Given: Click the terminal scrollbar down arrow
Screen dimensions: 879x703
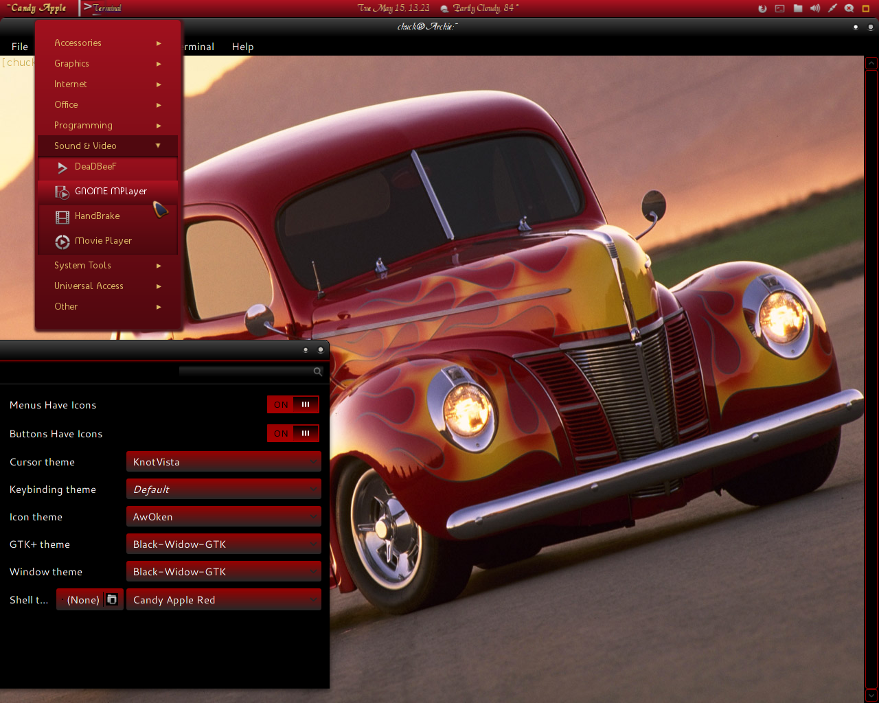Looking at the screenshot, I should click(x=871, y=695).
